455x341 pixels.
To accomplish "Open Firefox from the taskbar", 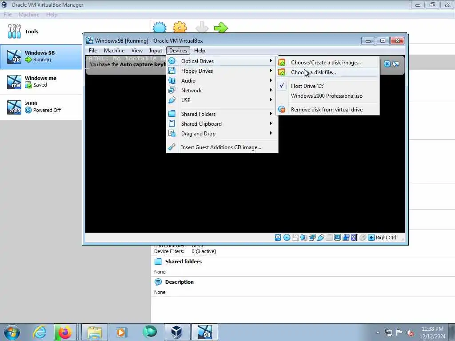I will click(65, 332).
